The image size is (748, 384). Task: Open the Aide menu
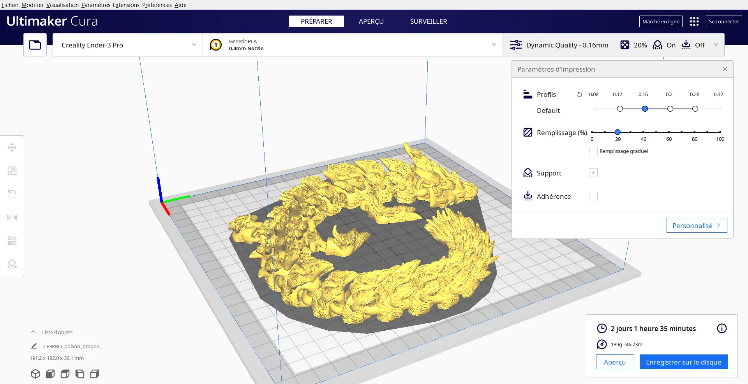pos(180,5)
